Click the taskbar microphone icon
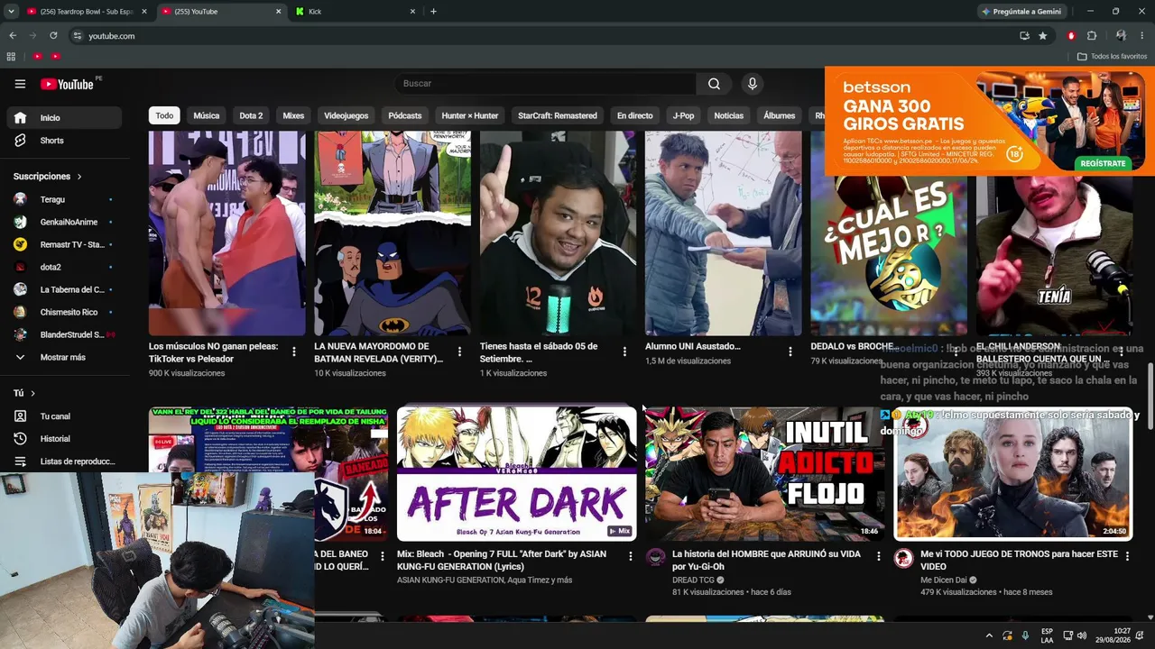Screen dimensions: 1155x649 tap(1025, 635)
